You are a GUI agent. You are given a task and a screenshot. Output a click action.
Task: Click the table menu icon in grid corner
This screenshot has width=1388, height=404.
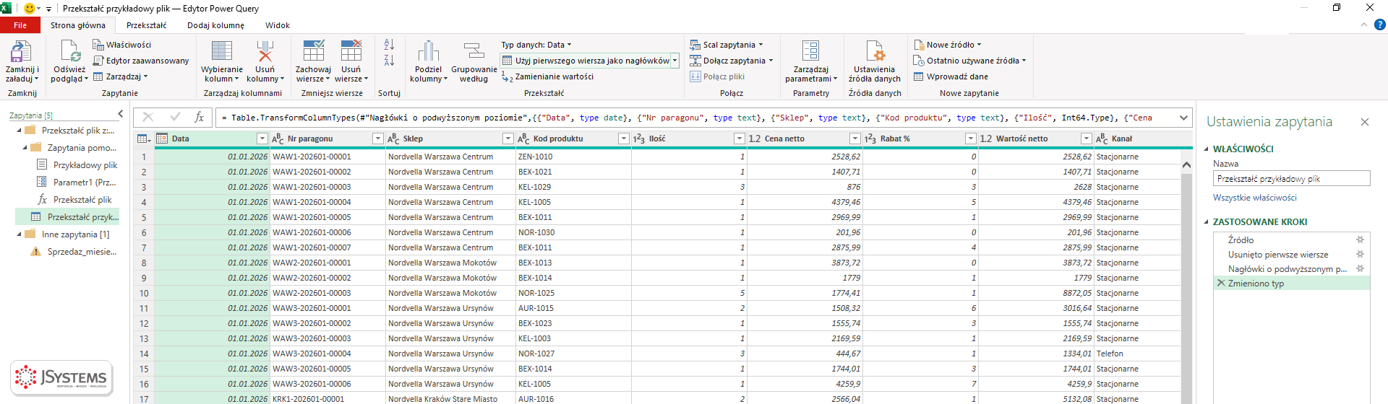(143, 139)
